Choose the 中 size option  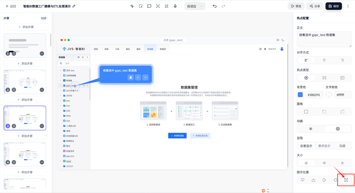point(324,163)
